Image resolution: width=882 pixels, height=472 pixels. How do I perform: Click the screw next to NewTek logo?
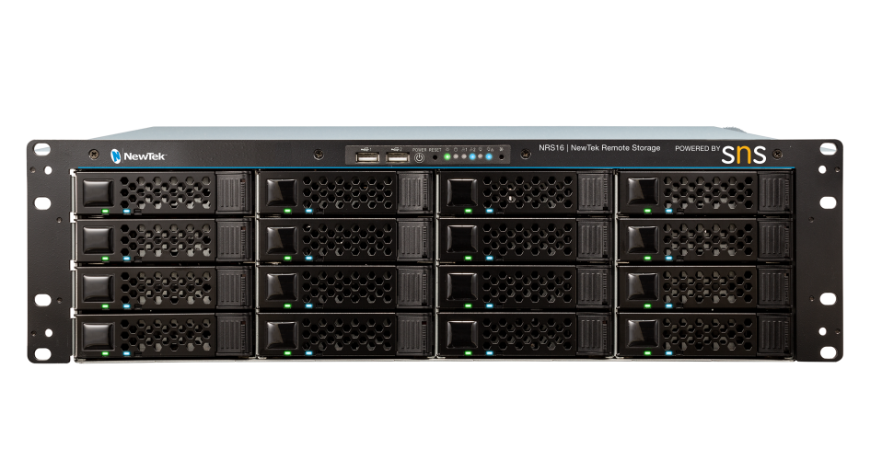tap(95, 154)
